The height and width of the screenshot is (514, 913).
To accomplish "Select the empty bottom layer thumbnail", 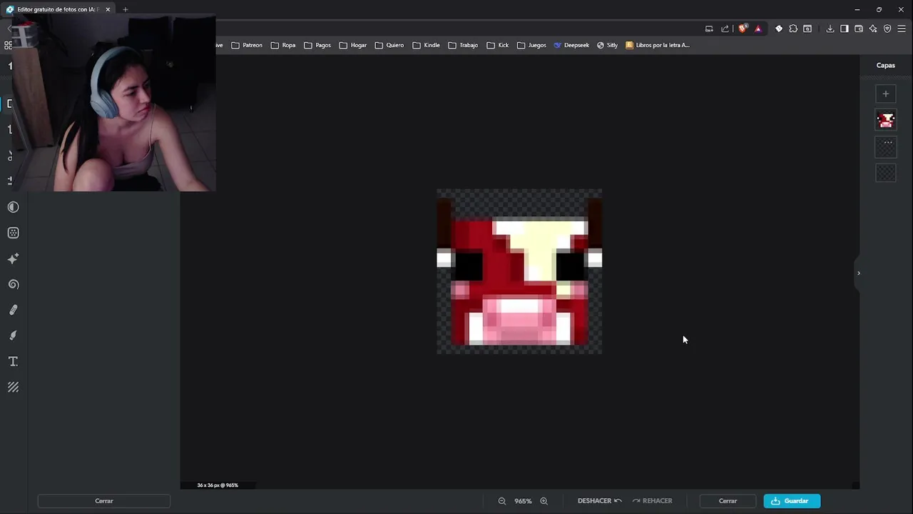I will (x=886, y=172).
